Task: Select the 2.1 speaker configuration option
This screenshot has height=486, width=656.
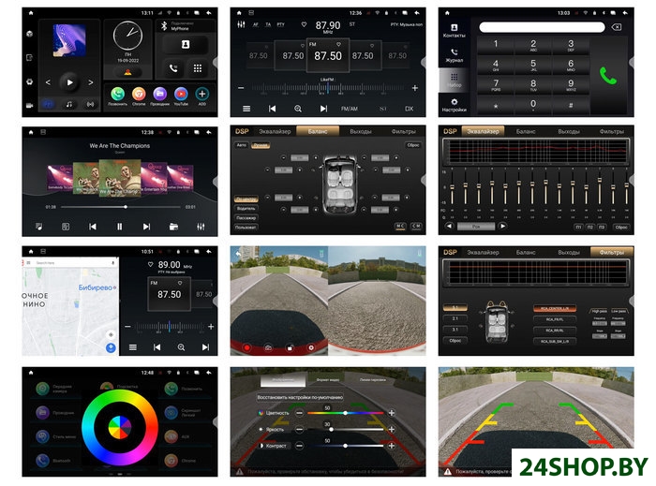Action: [x=454, y=318]
